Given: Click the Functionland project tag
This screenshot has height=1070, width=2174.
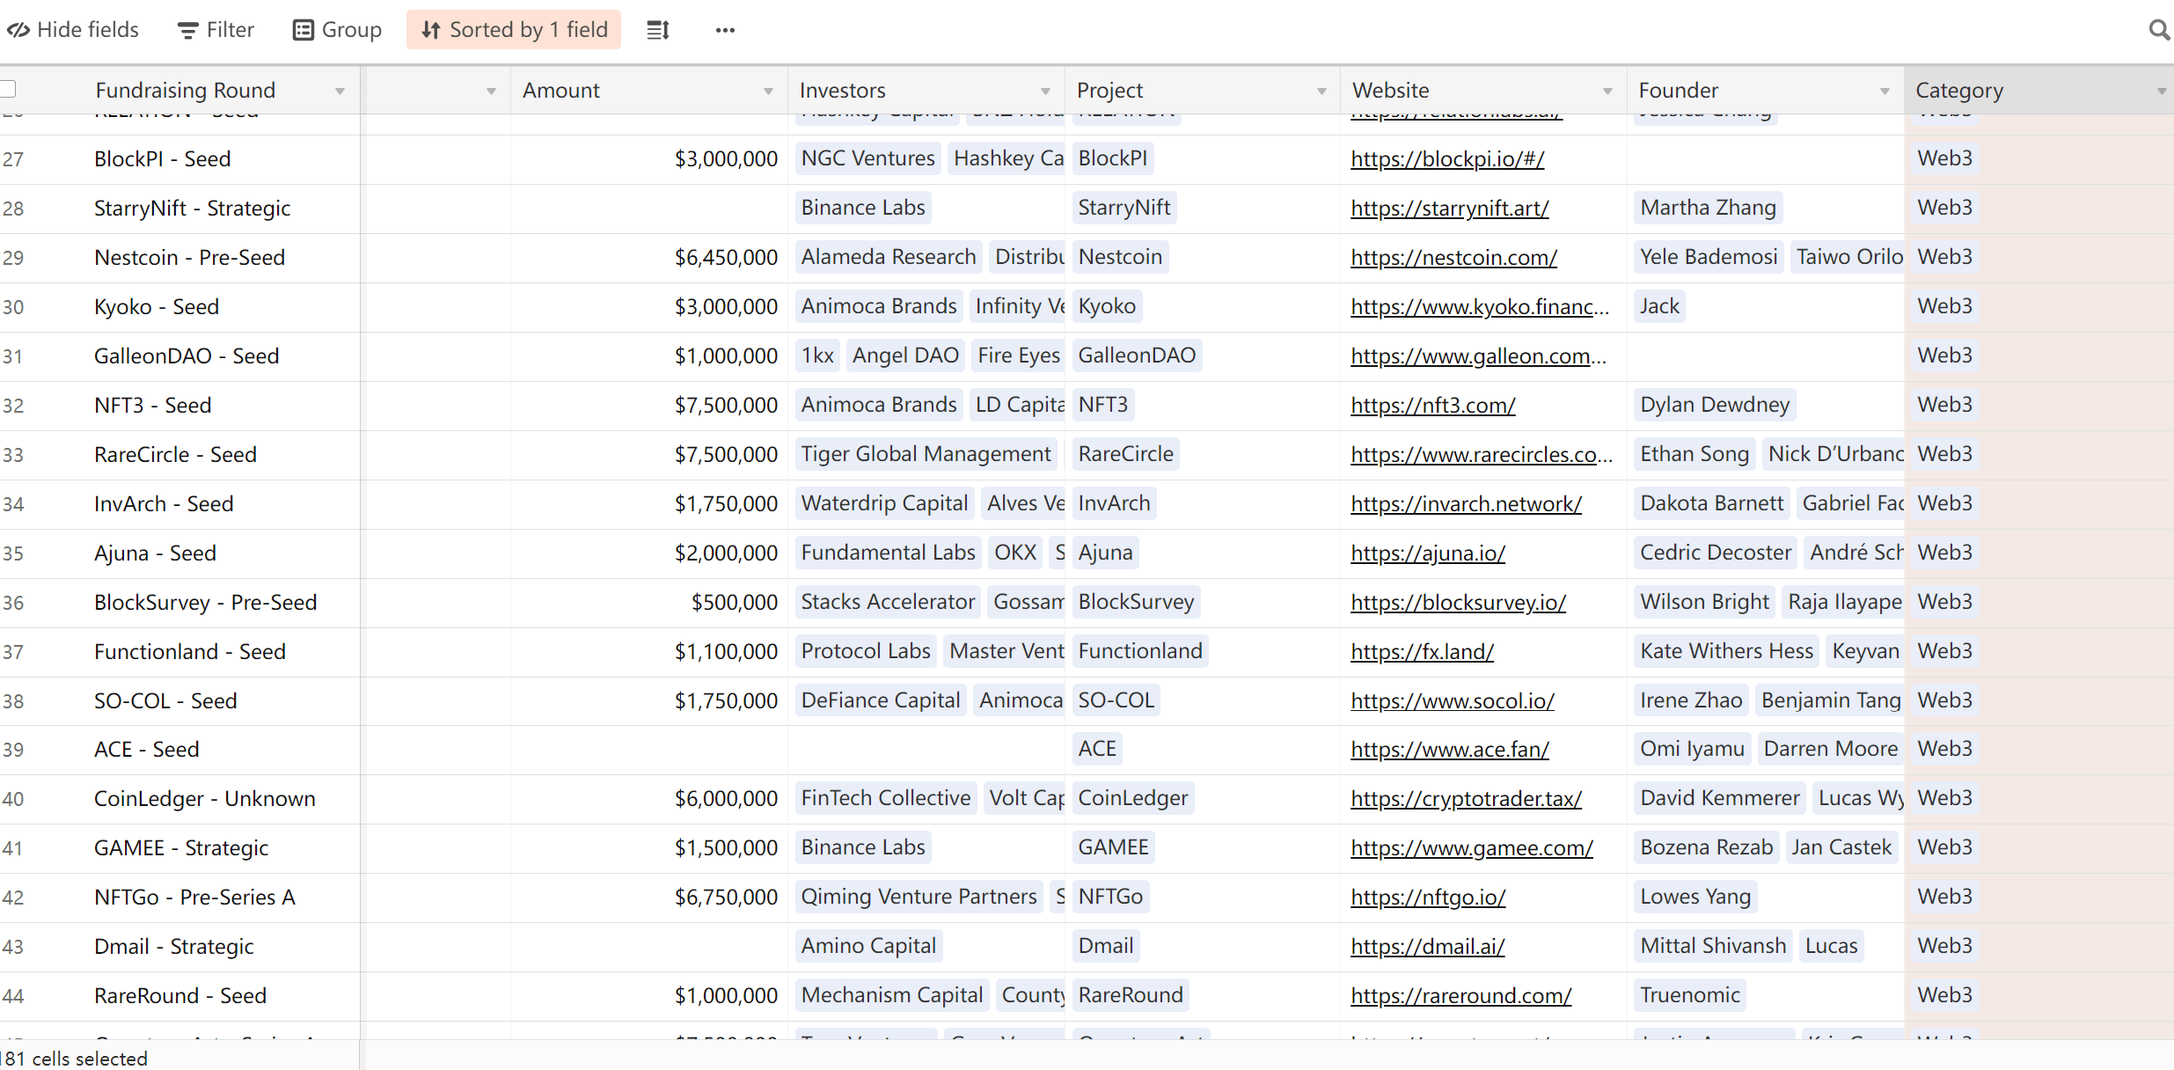Looking at the screenshot, I should coord(1140,651).
